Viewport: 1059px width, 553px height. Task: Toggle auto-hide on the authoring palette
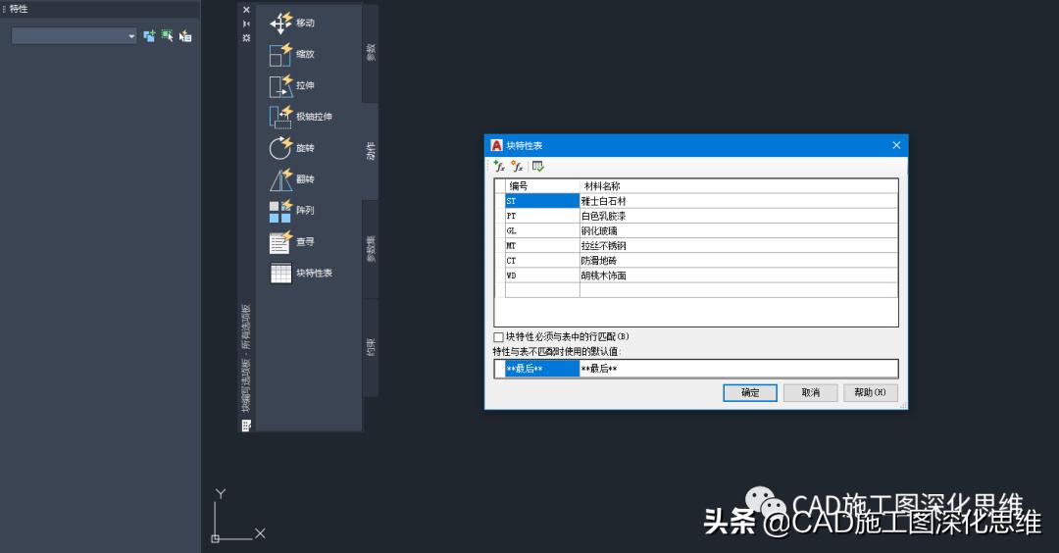(246, 24)
